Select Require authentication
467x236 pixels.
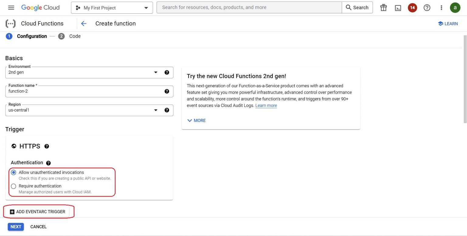13,186
